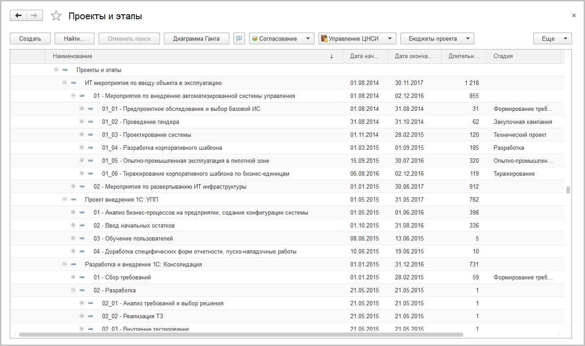Collapse ИТ мероприятия по вводу объекта
The height and width of the screenshot is (346, 585).
[65, 83]
